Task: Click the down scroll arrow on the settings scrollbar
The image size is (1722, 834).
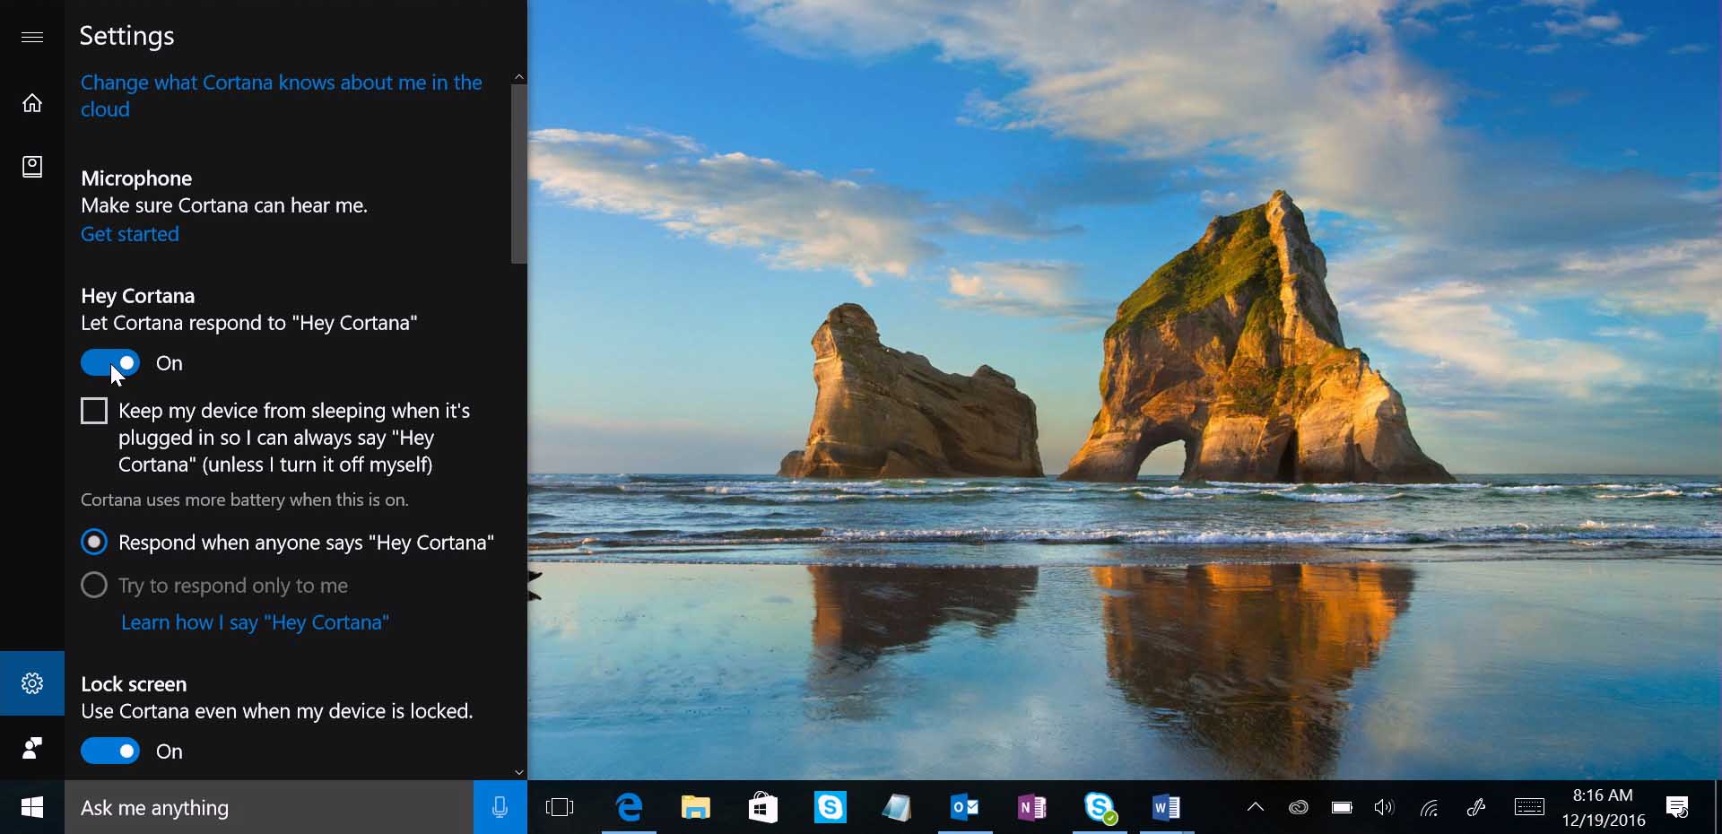Action: tap(518, 772)
